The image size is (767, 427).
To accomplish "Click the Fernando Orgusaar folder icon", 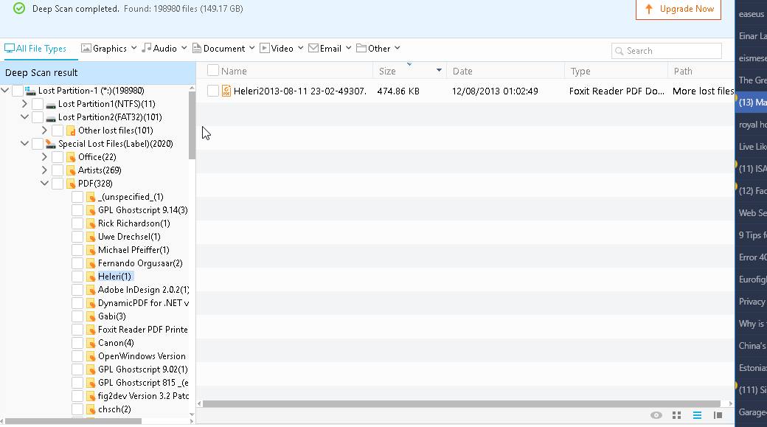I will (91, 263).
